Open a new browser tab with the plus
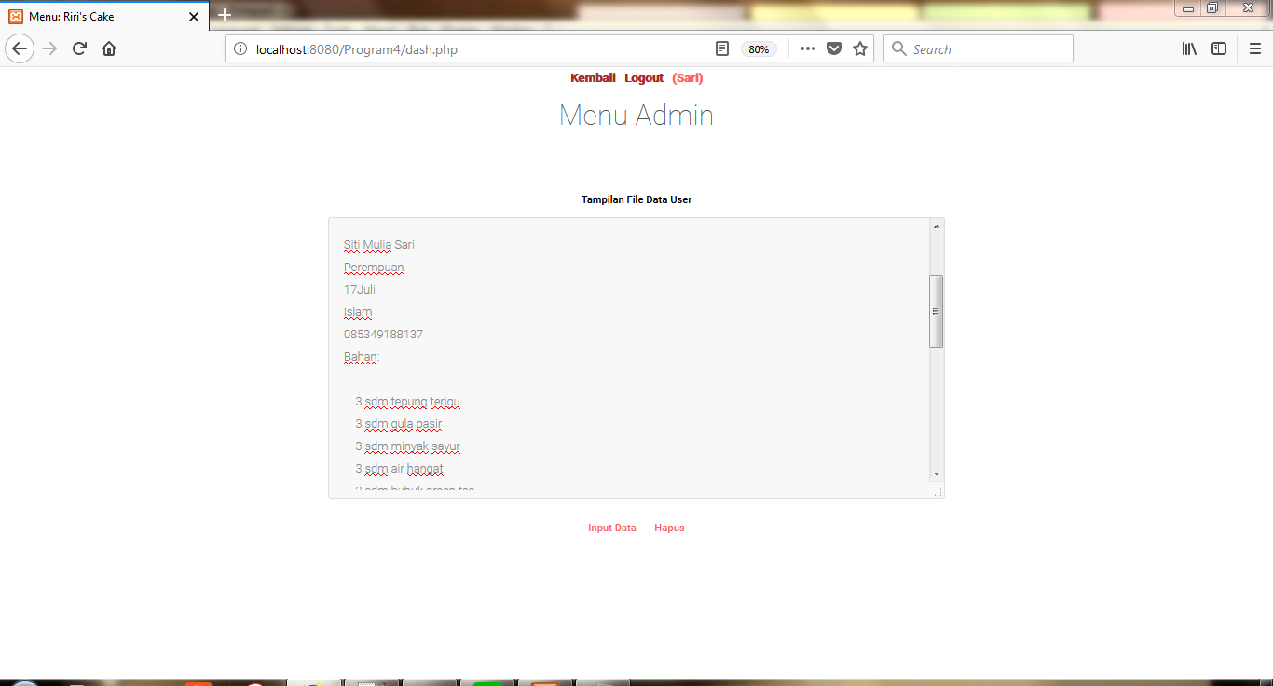1273x686 pixels. pos(225,15)
